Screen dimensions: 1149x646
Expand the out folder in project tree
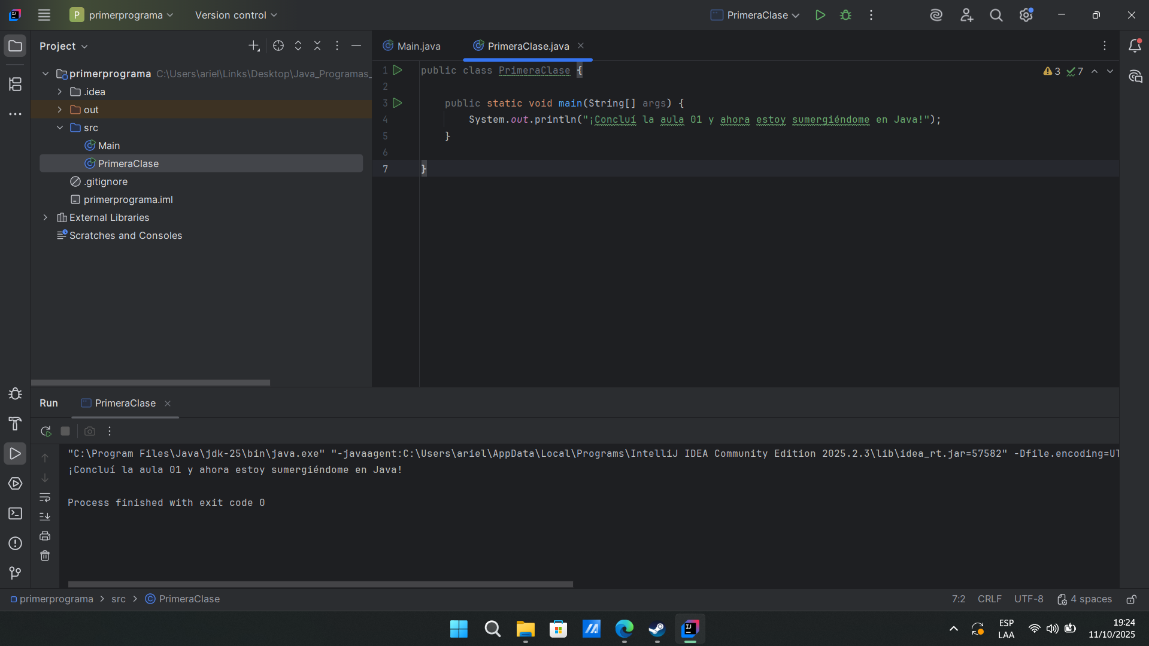coord(60,110)
